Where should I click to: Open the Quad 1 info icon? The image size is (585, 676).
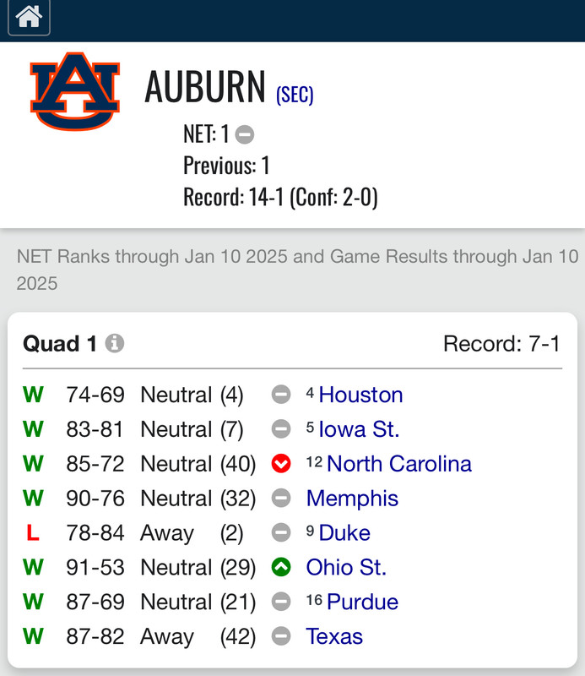(115, 344)
